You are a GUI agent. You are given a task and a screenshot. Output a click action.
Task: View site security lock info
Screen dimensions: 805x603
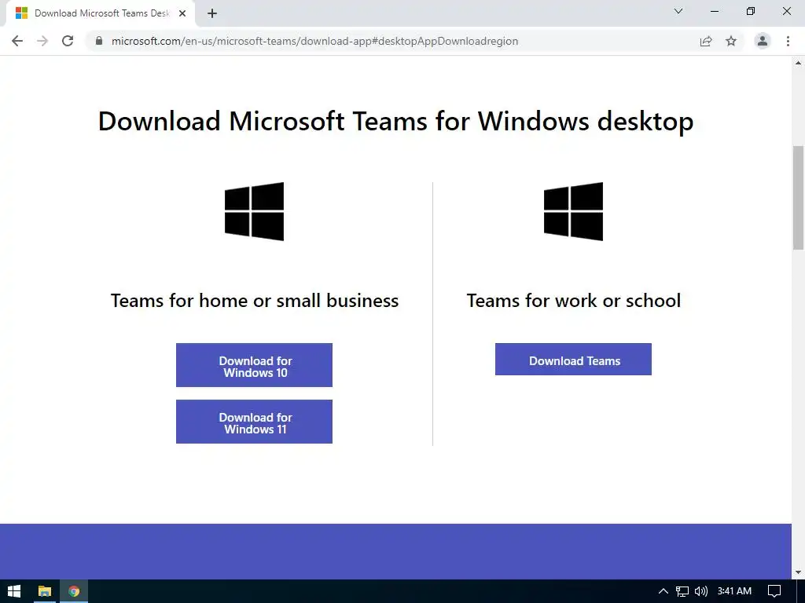tap(99, 41)
